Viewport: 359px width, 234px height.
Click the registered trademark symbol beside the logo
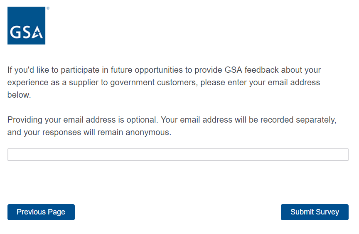(x=48, y=8)
